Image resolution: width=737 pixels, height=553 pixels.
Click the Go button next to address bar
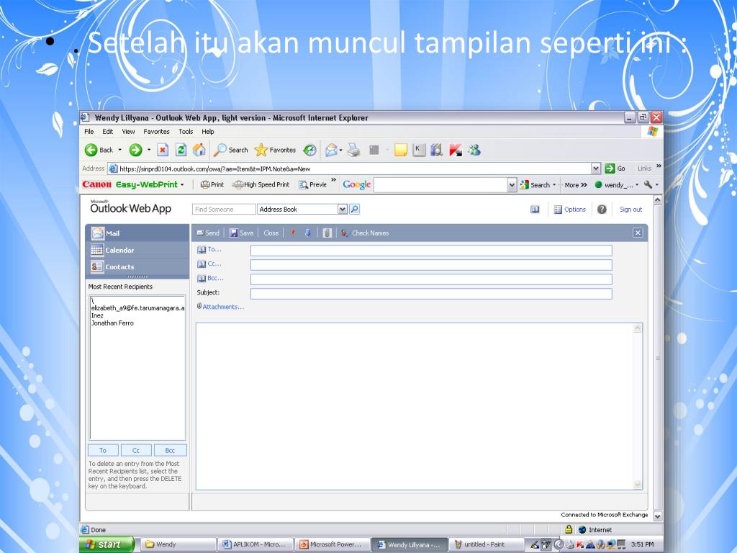615,168
